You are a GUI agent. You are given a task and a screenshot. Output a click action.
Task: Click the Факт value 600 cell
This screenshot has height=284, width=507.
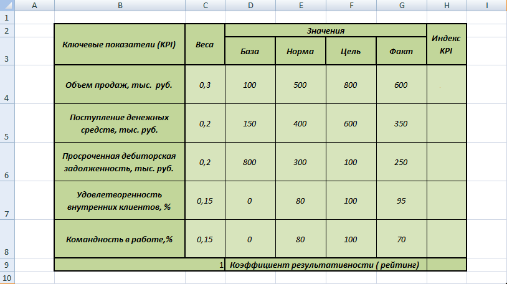pos(401,84)
